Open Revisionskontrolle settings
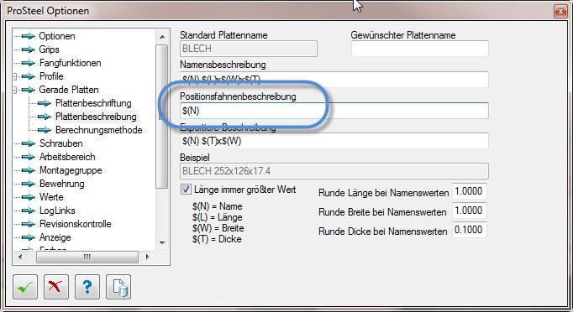The height and width of the screenshot is (312, 573). (x=76, y=224)
